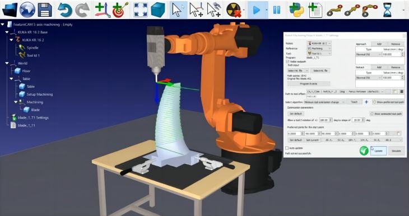The height and width of the screenshot is (216, 409).
Task: Fit all objects in view
Action: (141, 10)
